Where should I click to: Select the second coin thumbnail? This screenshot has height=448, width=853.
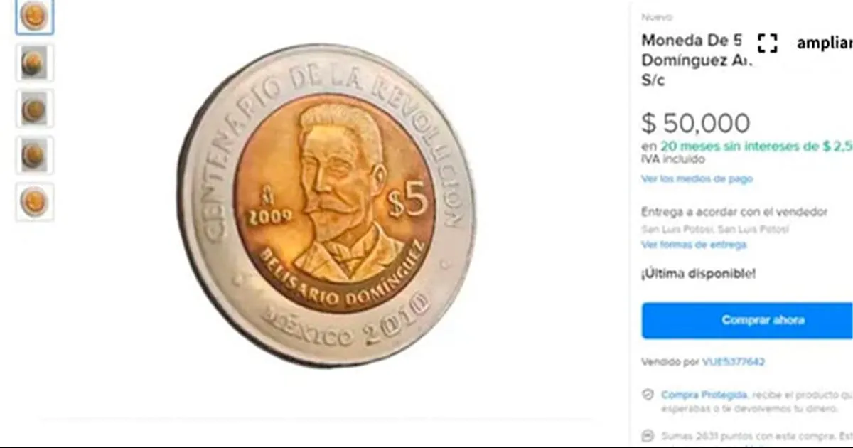pyautogui.click(x=34, y=63)
